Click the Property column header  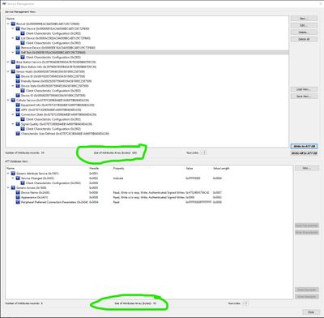(118, 168)
